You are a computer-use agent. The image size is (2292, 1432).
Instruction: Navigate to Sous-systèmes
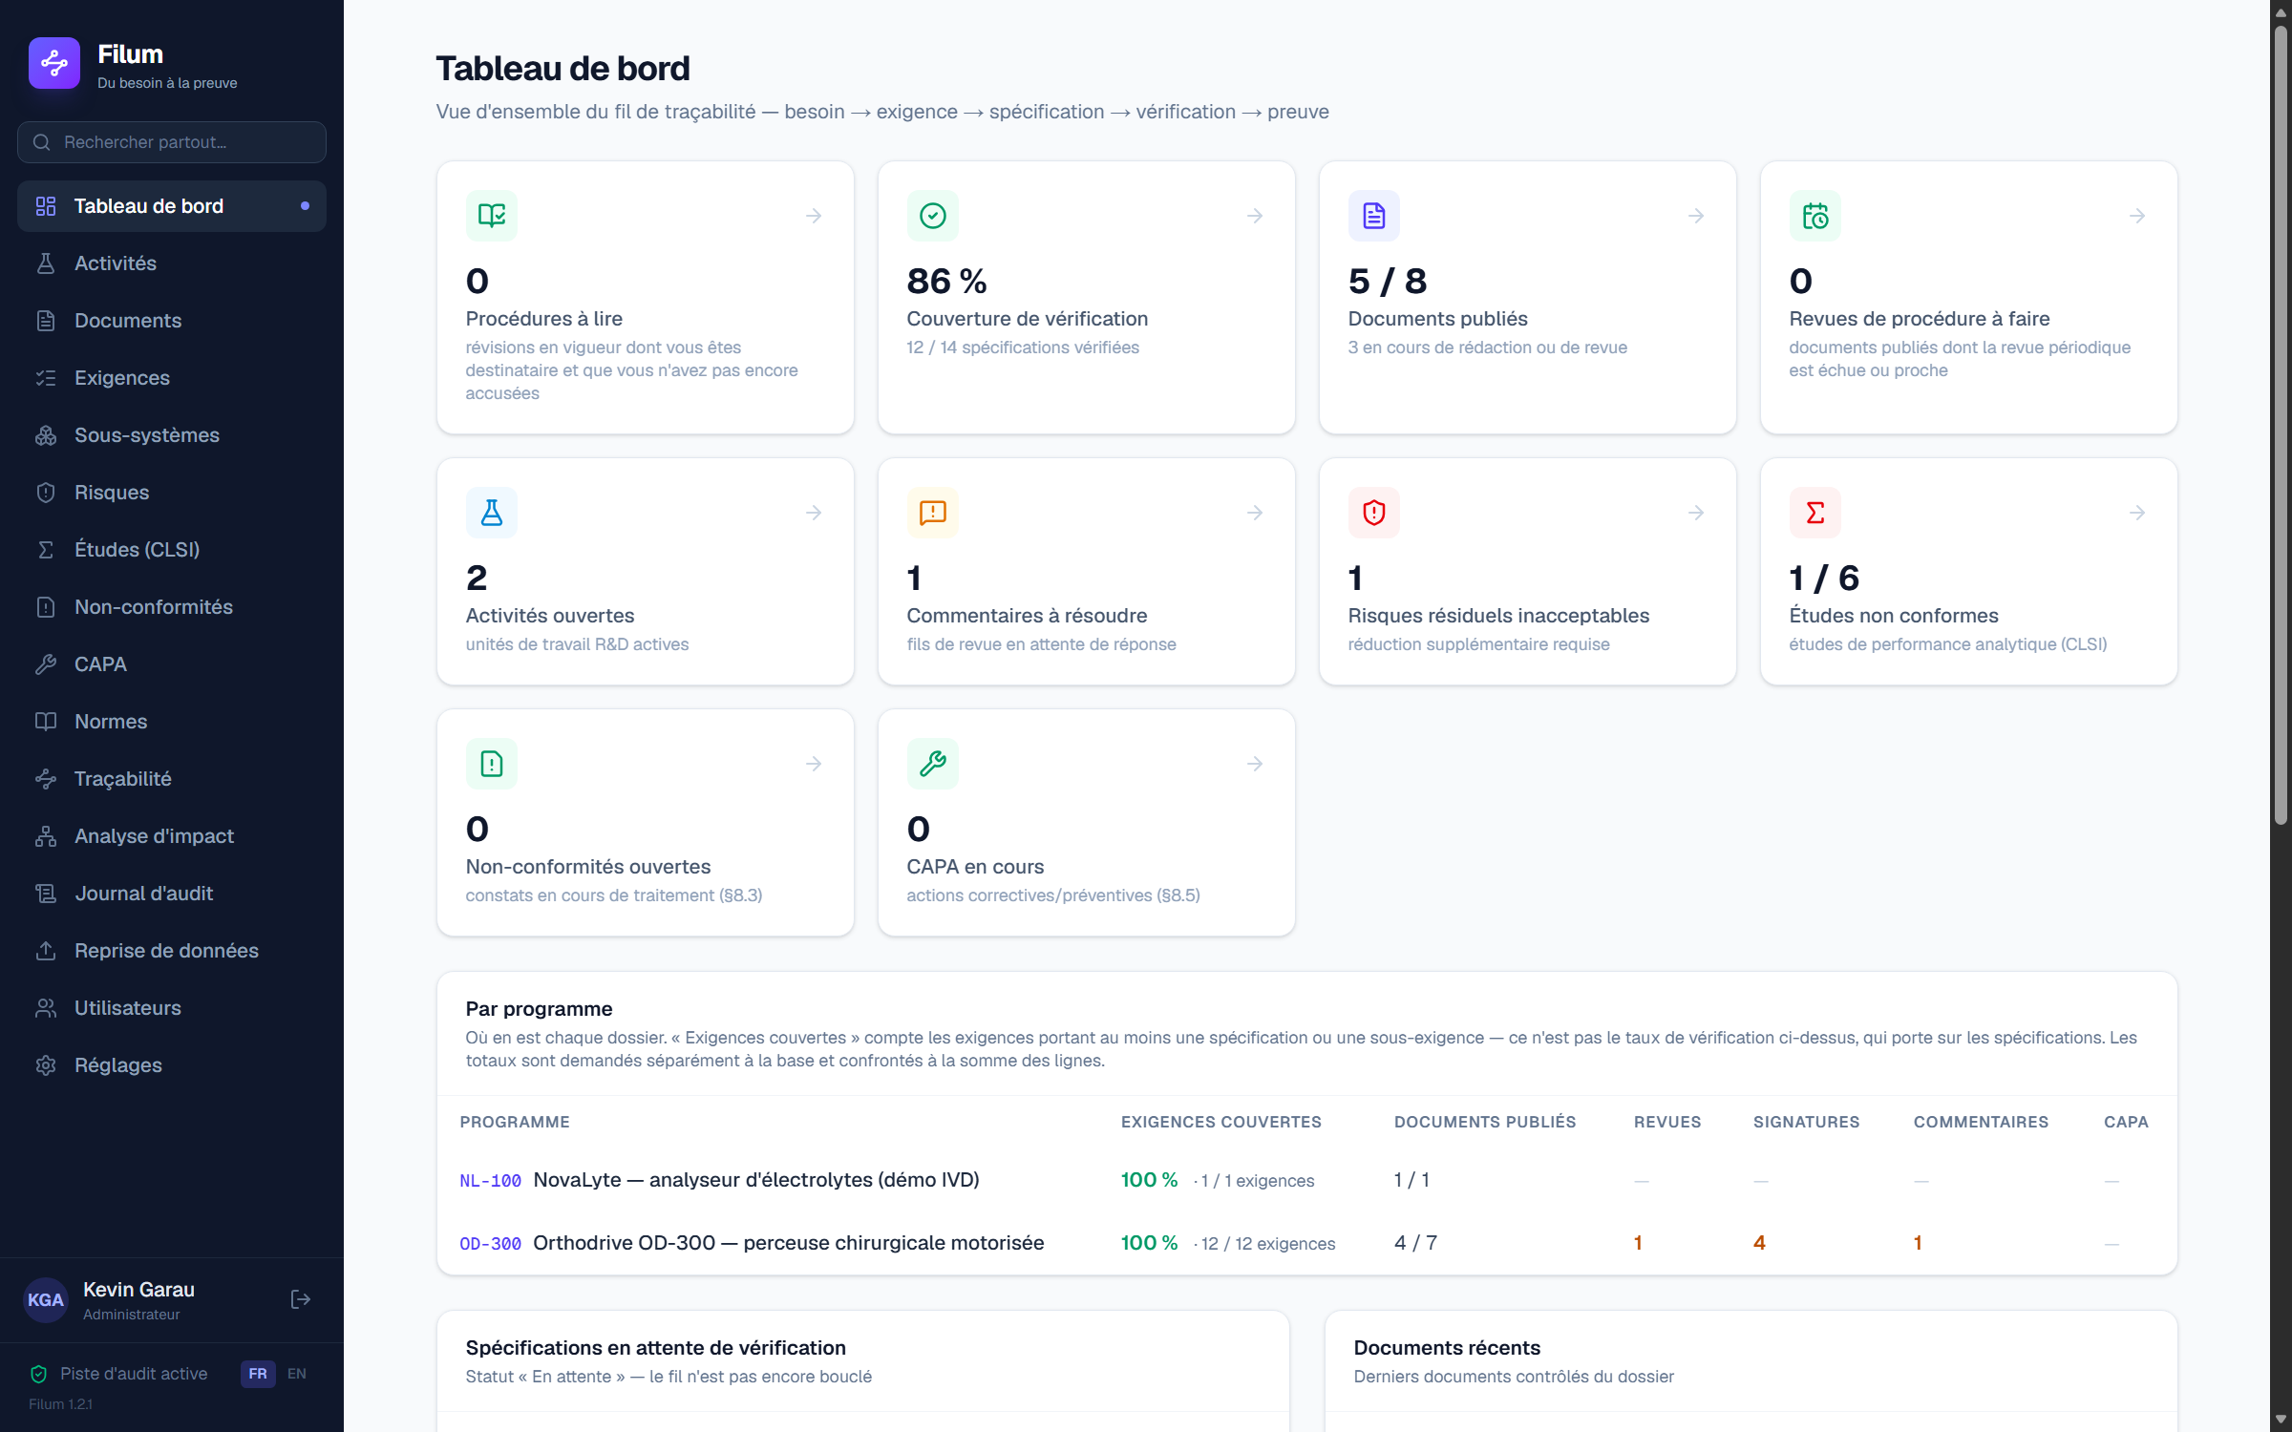[x=172, y=435]
